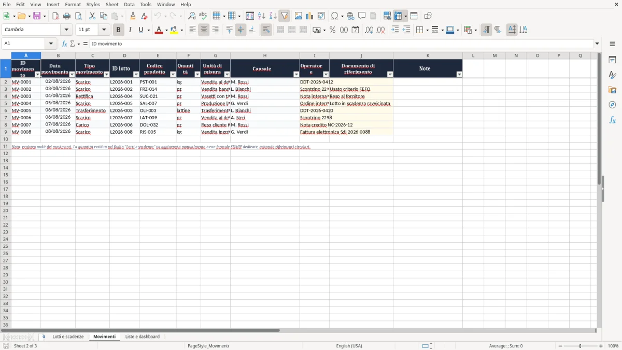Clear direct formatting with the eraser icon
Screen dimensions: 622x350
tap(144, 16)
